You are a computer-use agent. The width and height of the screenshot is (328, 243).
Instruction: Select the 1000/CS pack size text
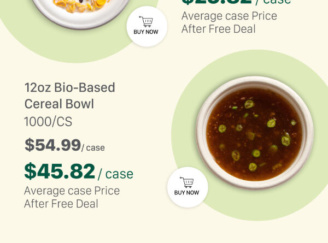point(48,121)
